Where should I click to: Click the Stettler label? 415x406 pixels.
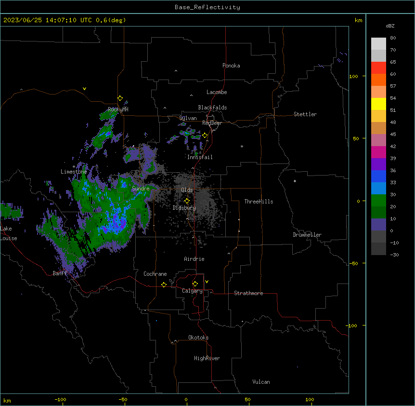[305, 114]
